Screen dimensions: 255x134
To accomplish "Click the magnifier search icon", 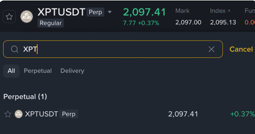I will [x=14, y=49].
